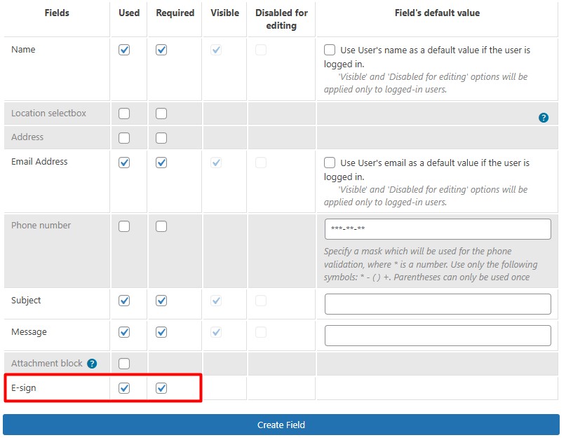Enable the Required checkbox for Phone number

pos(161,226)
